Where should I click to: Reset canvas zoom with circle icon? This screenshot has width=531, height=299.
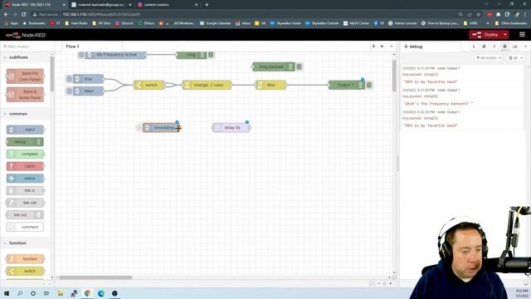click(x=385, y=283)
